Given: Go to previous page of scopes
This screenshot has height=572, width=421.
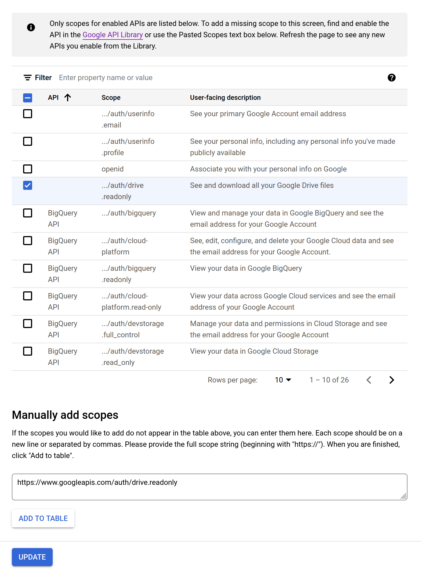Looking at the screenshot, I should [x=369, y=380].
